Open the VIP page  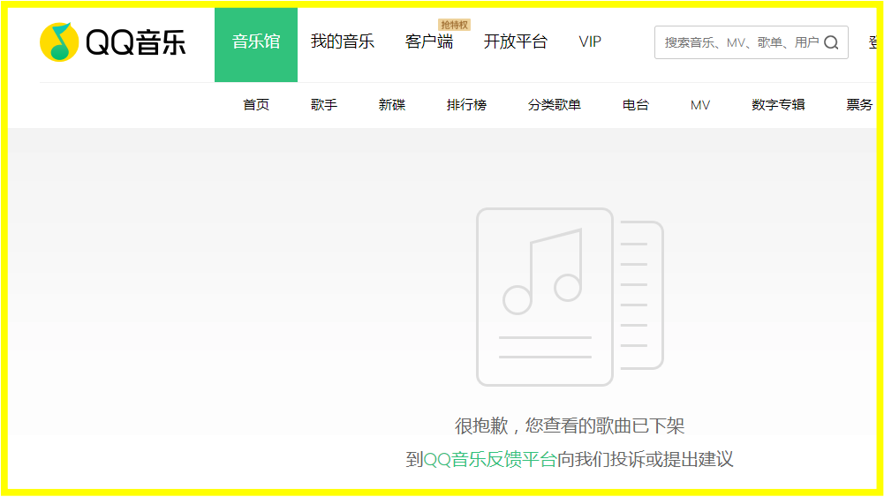point(590,41)
